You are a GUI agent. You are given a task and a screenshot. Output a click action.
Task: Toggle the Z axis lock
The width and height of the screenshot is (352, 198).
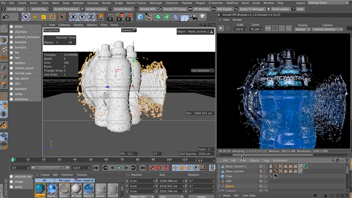91,17
